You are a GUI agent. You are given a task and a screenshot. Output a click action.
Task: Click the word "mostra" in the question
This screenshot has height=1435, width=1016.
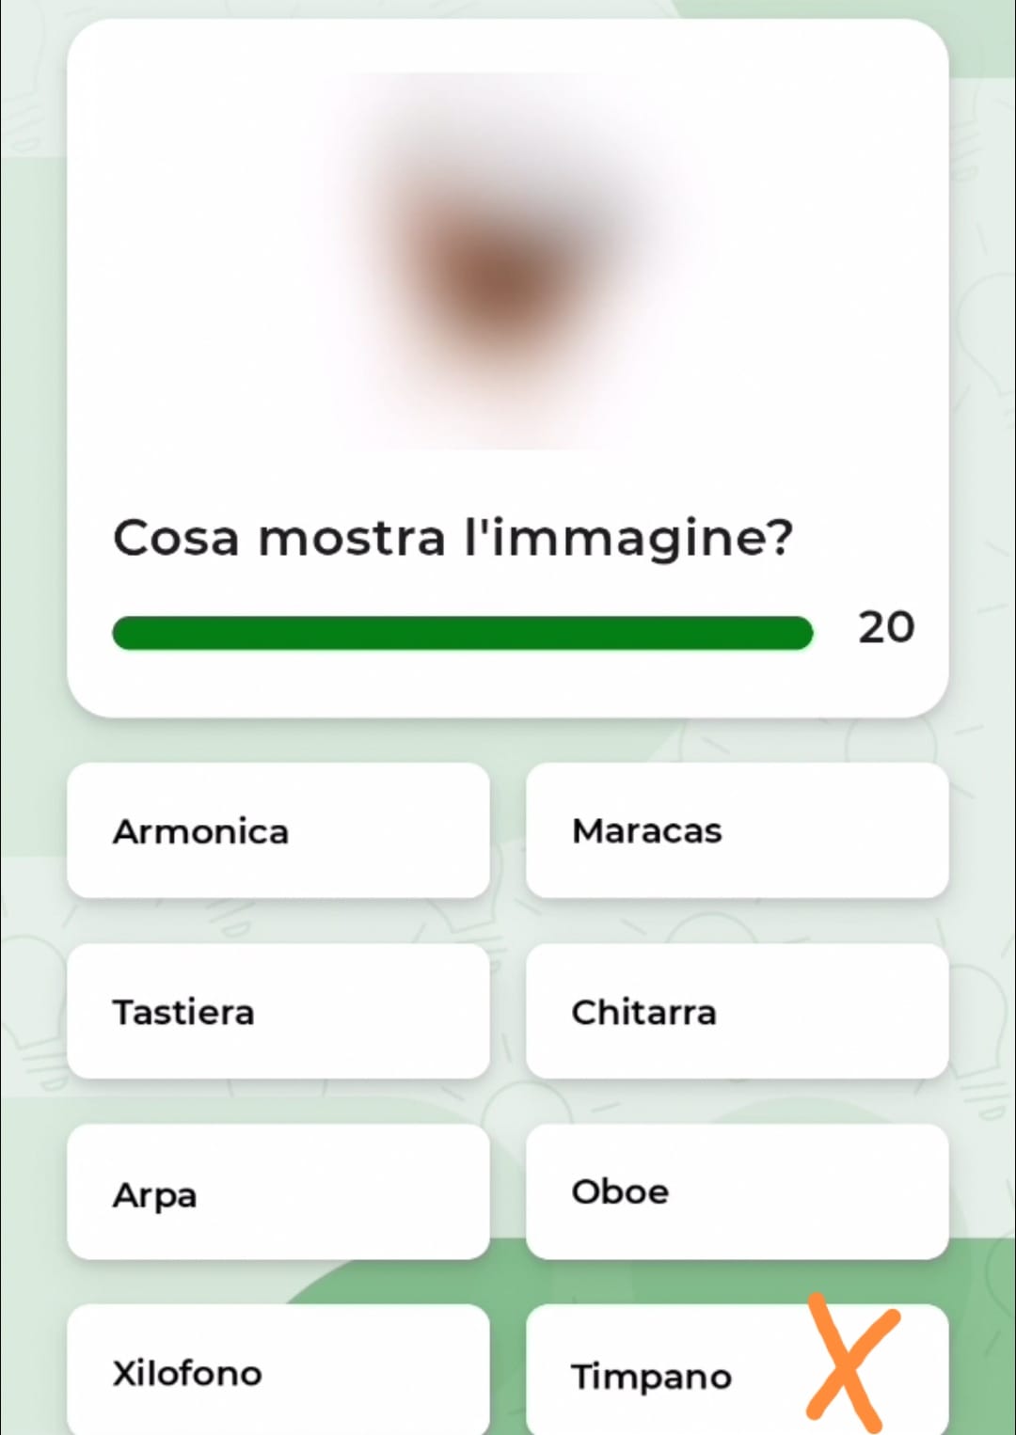[351, 539]
